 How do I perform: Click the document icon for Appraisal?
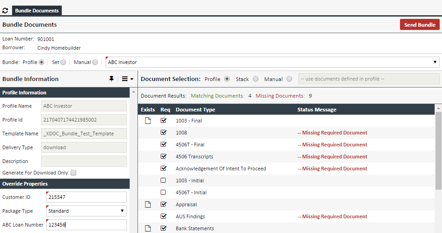[148, 204]
